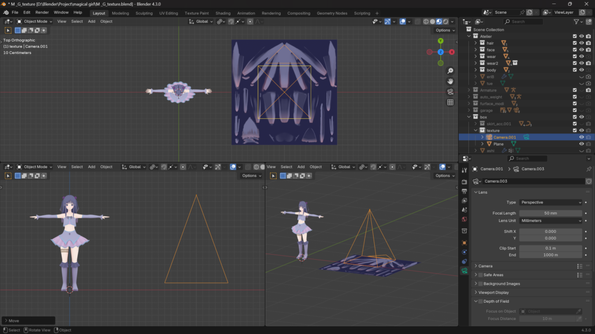Open the Render menu

[x=42, y=12]
